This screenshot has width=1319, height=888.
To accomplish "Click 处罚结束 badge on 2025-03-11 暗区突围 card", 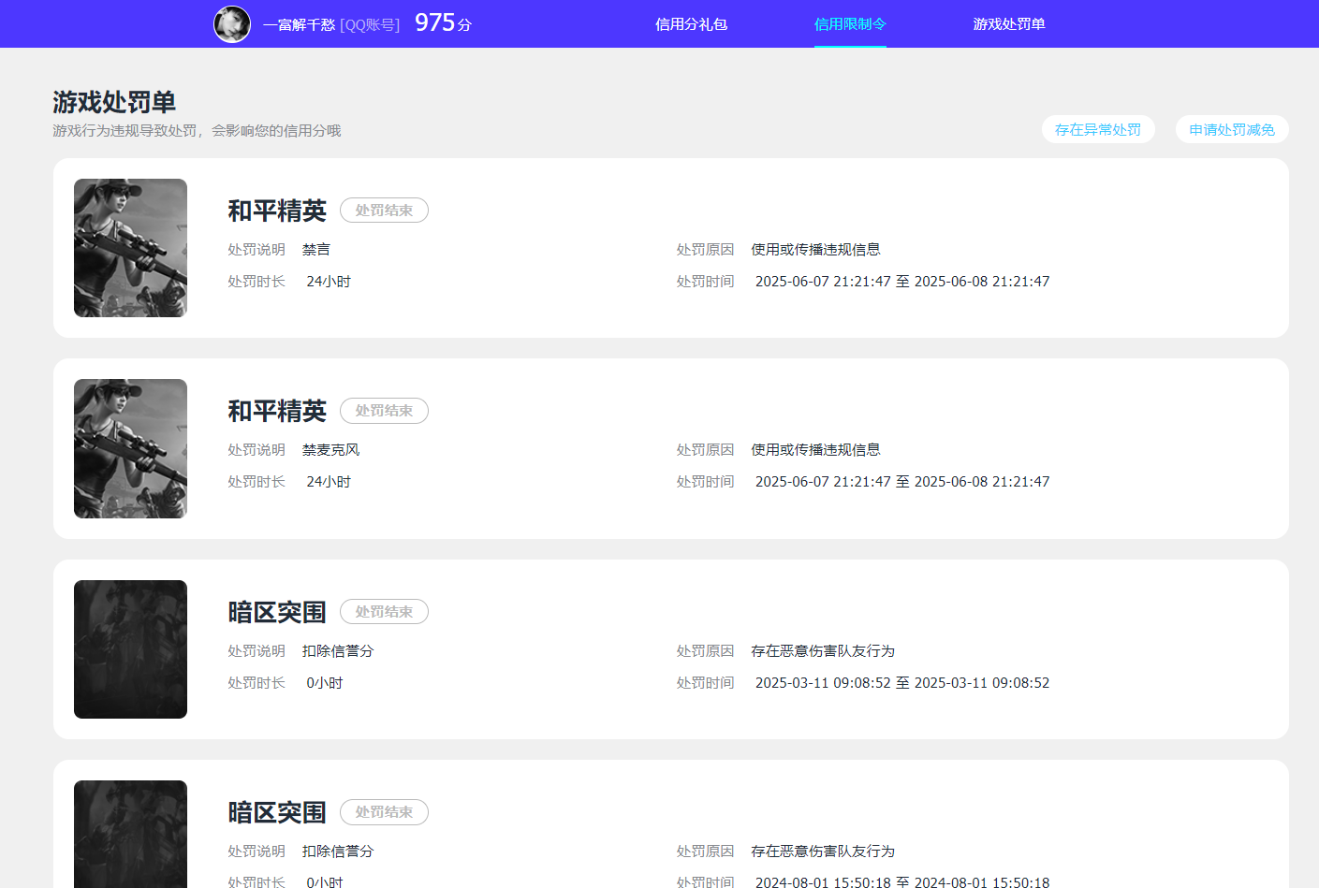I will point(384,612).
